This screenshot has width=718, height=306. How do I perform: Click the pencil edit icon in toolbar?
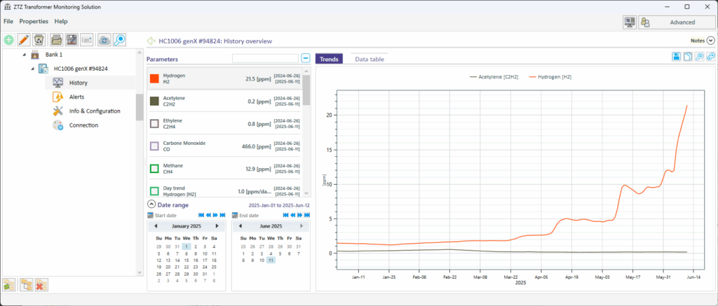coord(25,40)
